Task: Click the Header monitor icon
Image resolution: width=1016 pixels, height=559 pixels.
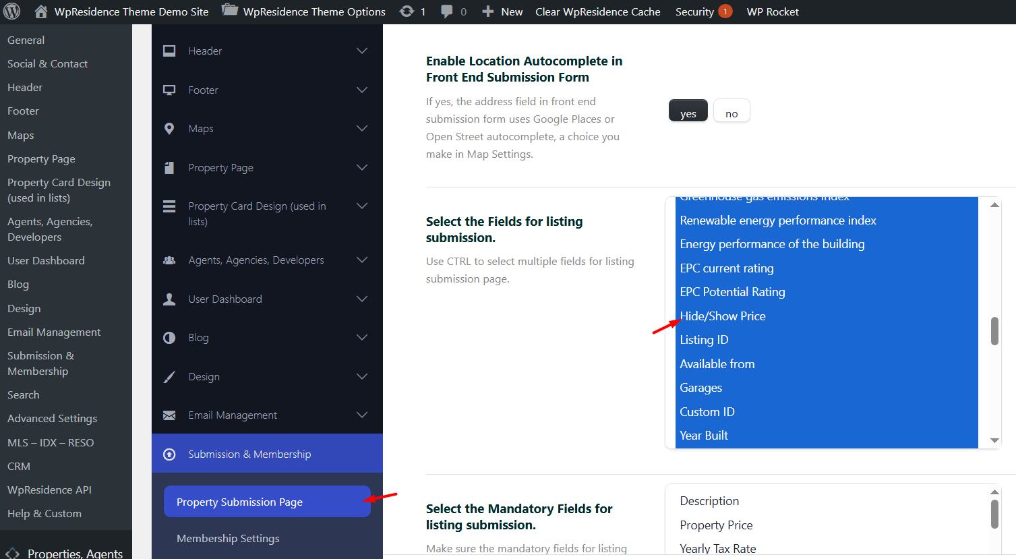Action: (169, 51)
